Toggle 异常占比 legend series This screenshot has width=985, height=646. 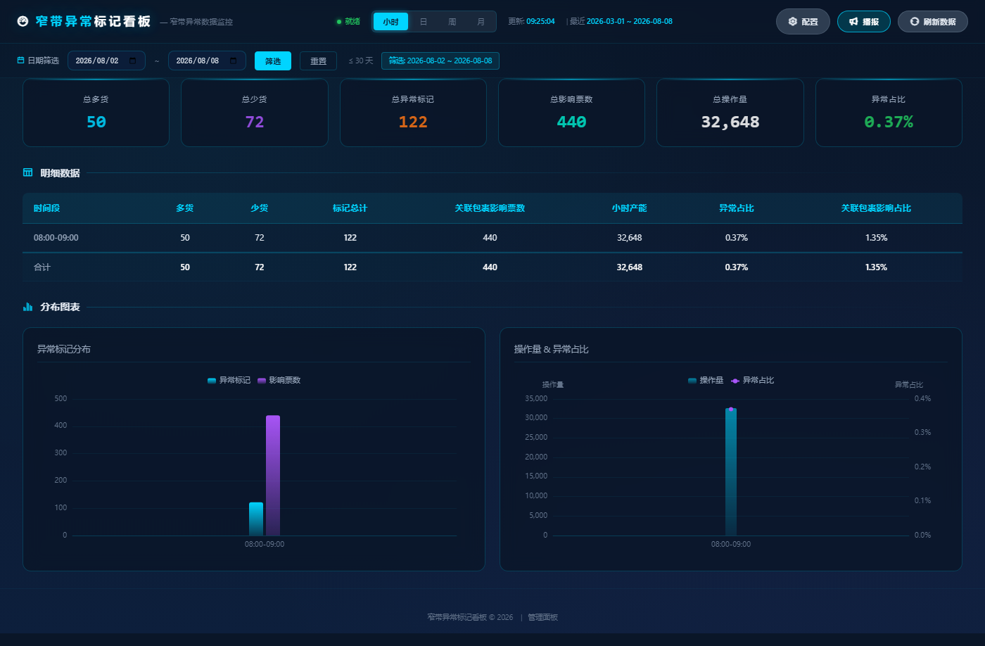pos(752,380)
